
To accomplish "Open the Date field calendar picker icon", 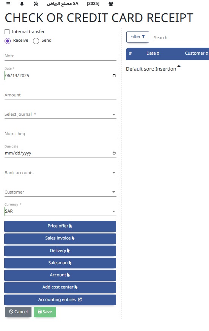I will [114, 76].
